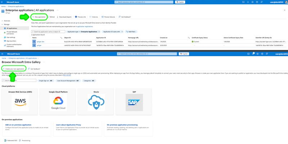288x144 pixels.
Task: Open settings gear in the lower header
Action: click(257, 54)
